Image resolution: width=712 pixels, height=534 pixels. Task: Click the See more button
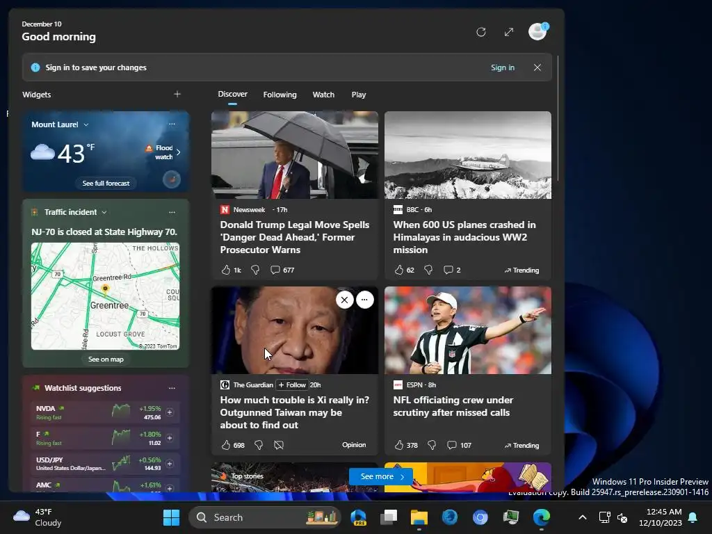[x=381, y=476]
